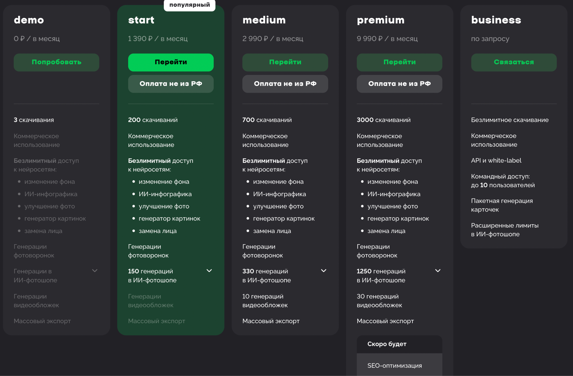The height and width of the screenshot is (376, 573).
Task: Click 3000 скачиваний text in premium
Action: pyautogui.click(x=383, y=120)
